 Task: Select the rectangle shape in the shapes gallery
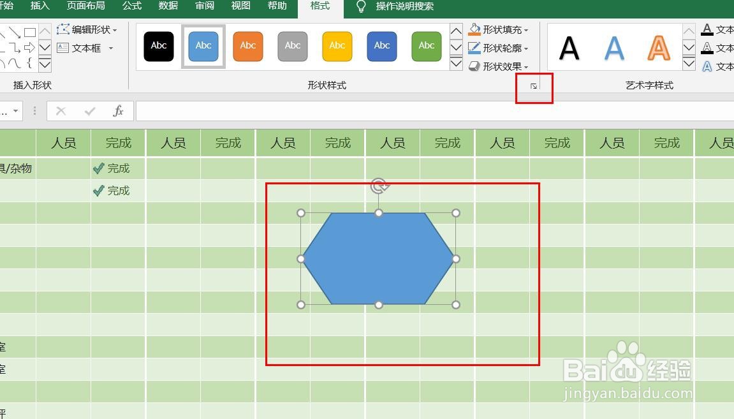point(30,33)
